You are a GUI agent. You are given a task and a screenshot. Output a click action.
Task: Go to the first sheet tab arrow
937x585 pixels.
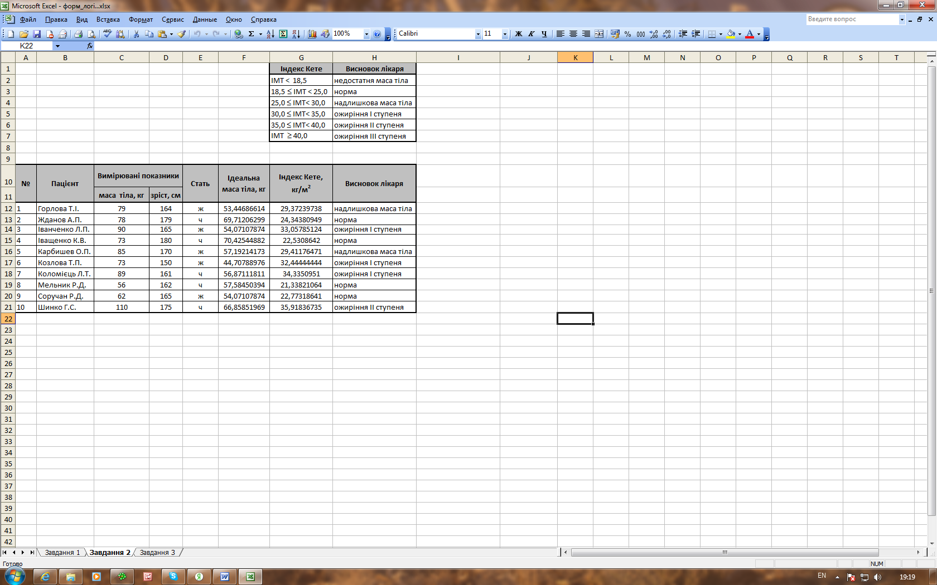coord(5,553)
